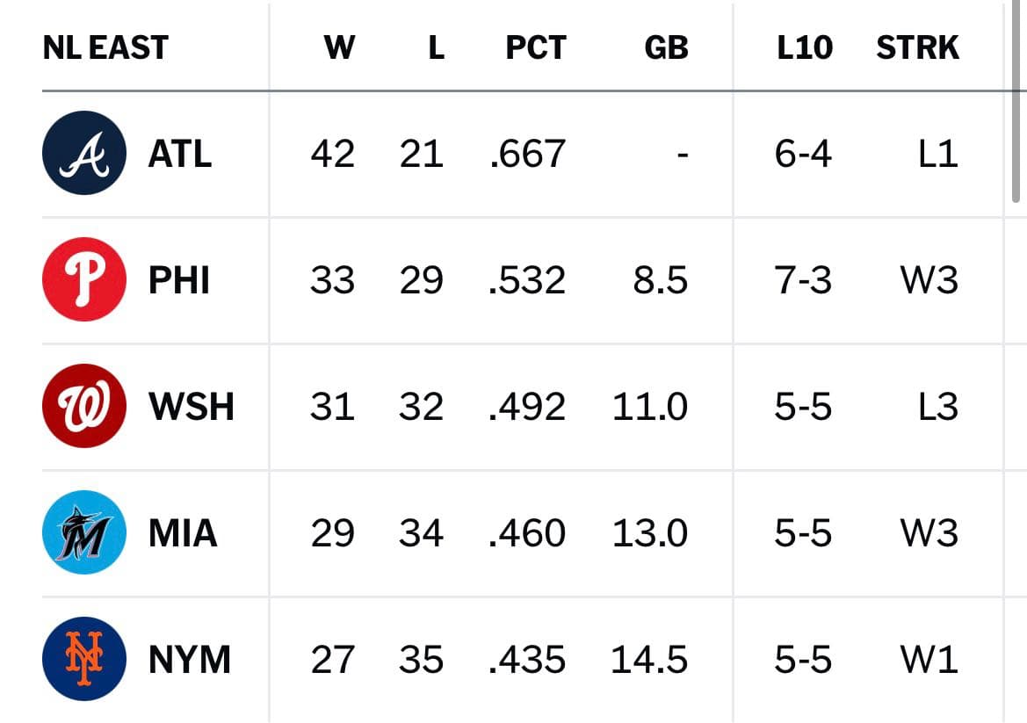1027x723 pixels.
Task: Open the MIA team link
Action: tap(183, 533)
